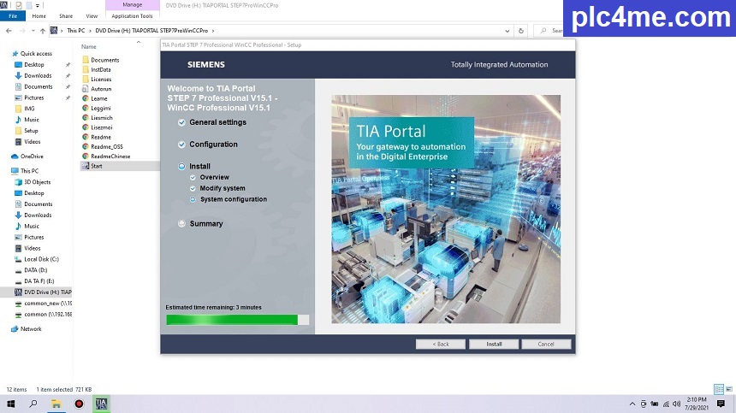Image resolution: width=736 pixels, height=413 pixels.
Task: Click the TIA setup icon in taskbar
Action: click(101, 404)
